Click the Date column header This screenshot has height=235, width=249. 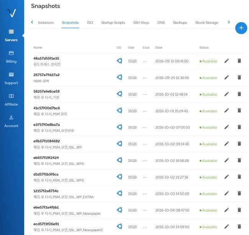[159, 47]
